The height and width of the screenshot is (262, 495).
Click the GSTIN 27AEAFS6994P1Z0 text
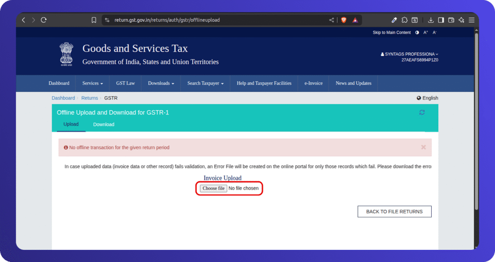coord(420,60)
